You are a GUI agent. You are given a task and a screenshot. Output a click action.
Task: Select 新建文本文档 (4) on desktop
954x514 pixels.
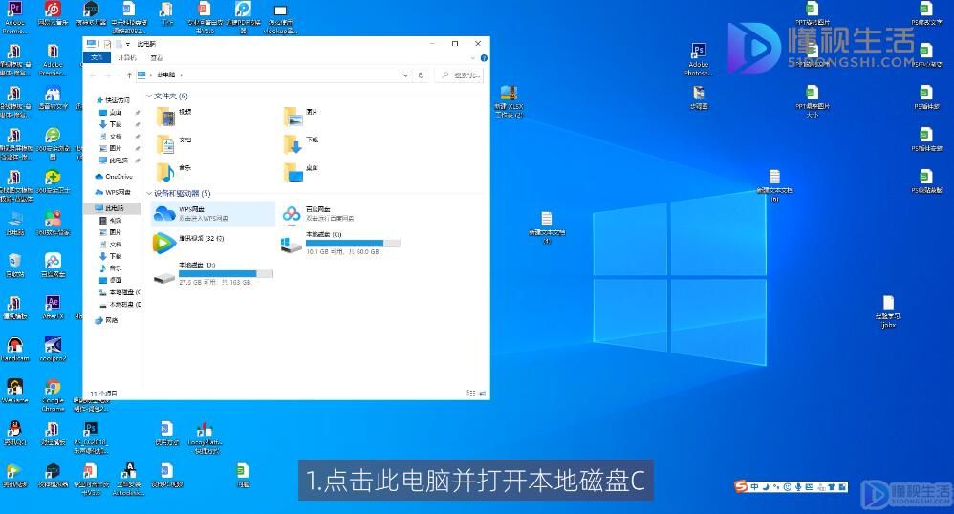point(547,228)
